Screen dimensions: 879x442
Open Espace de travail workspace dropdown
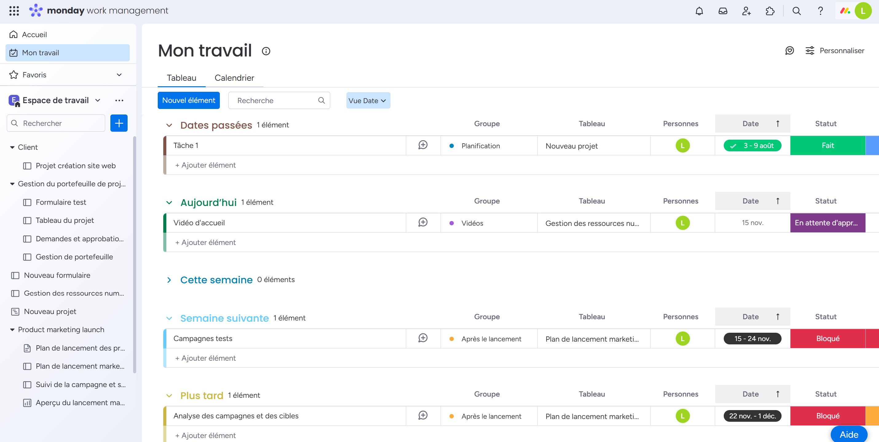[97, 100]
